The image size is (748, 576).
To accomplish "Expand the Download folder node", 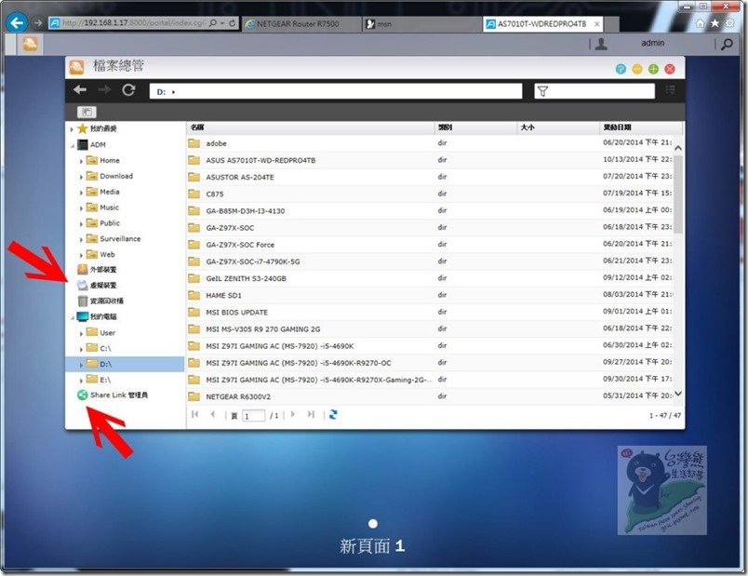I will coord(81,177).
